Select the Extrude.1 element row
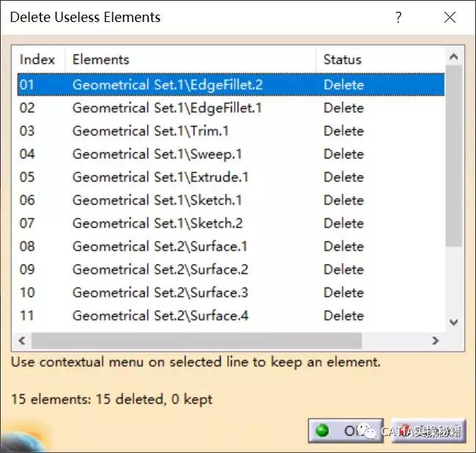Image resolution: width=476 pixels, height=453 pixels. click(x=161, y=177)
